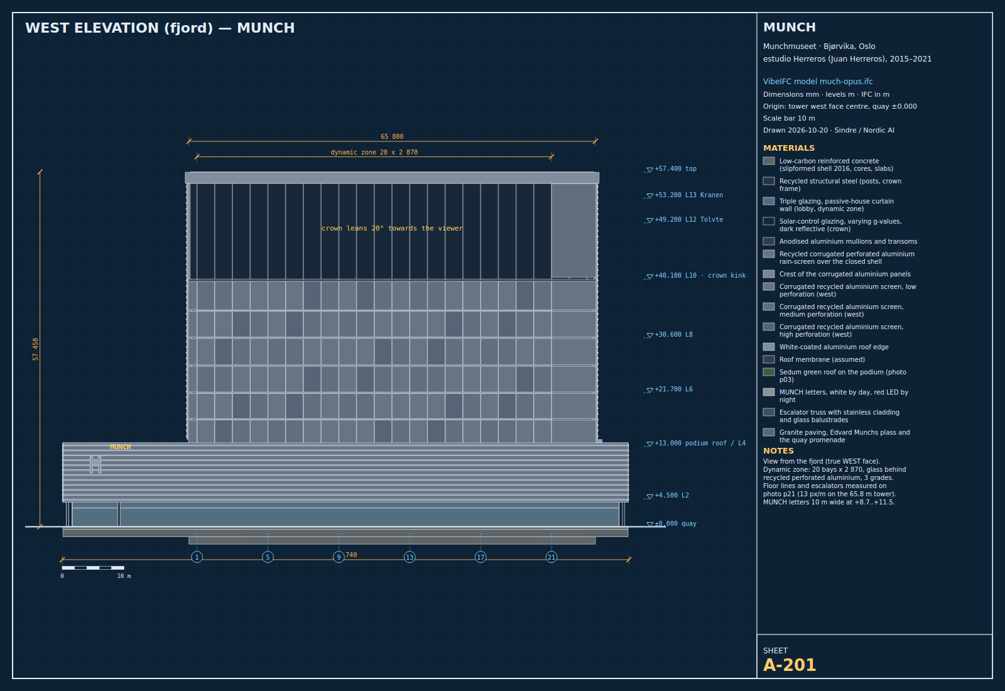Screen dimensions: 1005x691
Task: Select the level marker for +13.000 podium roof
Action: pyautogui.click(x=650, y=444)
